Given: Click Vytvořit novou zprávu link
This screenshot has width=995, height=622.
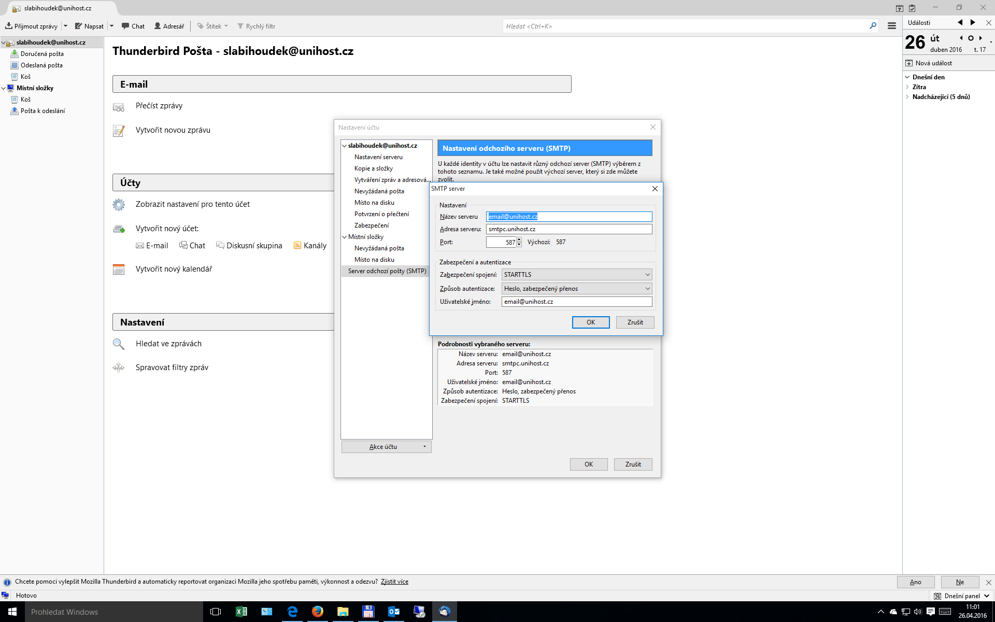Looking at the screenshot, I should (x=173, y=130).
